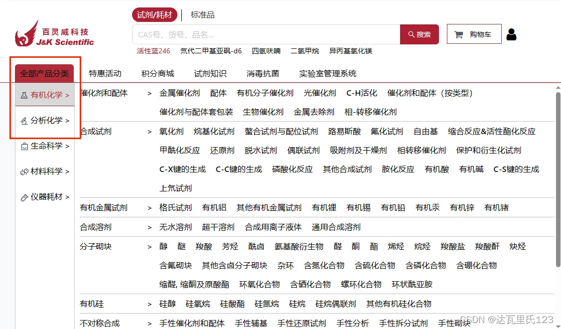Click the flask icon beside 有机化学

pos(24,95)
